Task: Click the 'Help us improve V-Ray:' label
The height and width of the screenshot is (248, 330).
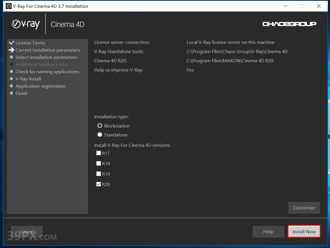Action: (x=118, y=70)
